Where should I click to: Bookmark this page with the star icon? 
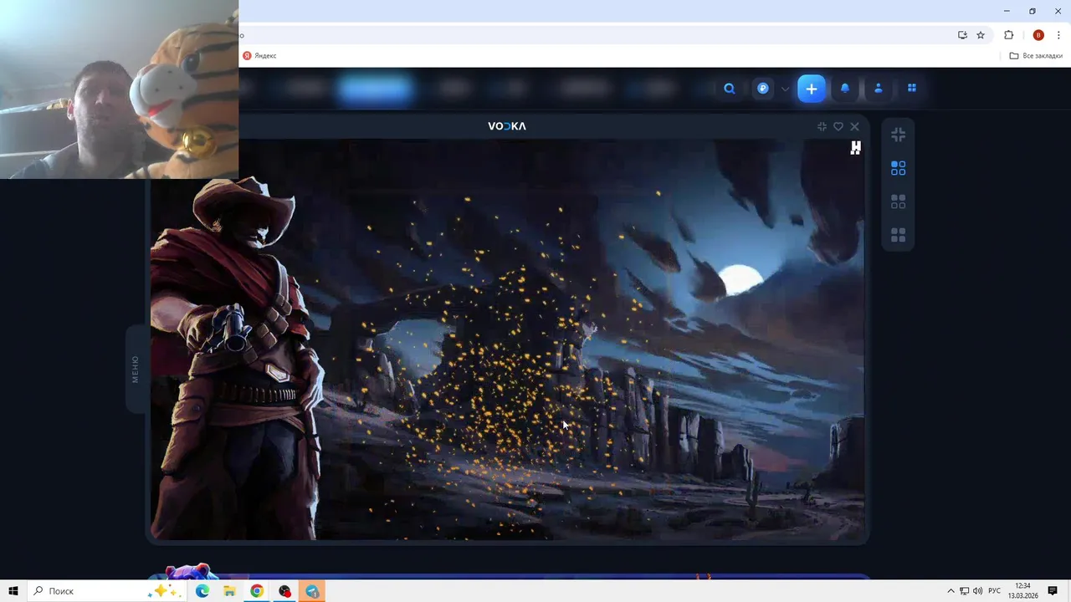click(981, 35)
